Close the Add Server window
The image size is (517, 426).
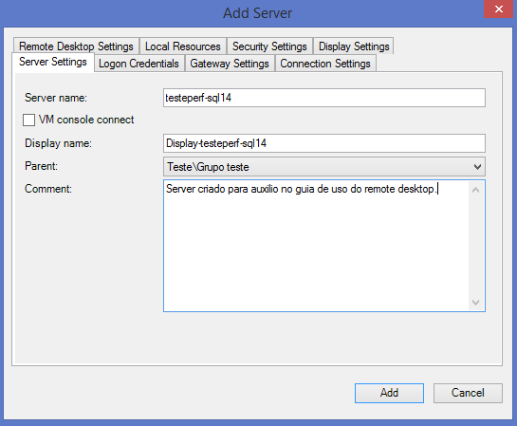click(x=499, y=9)
